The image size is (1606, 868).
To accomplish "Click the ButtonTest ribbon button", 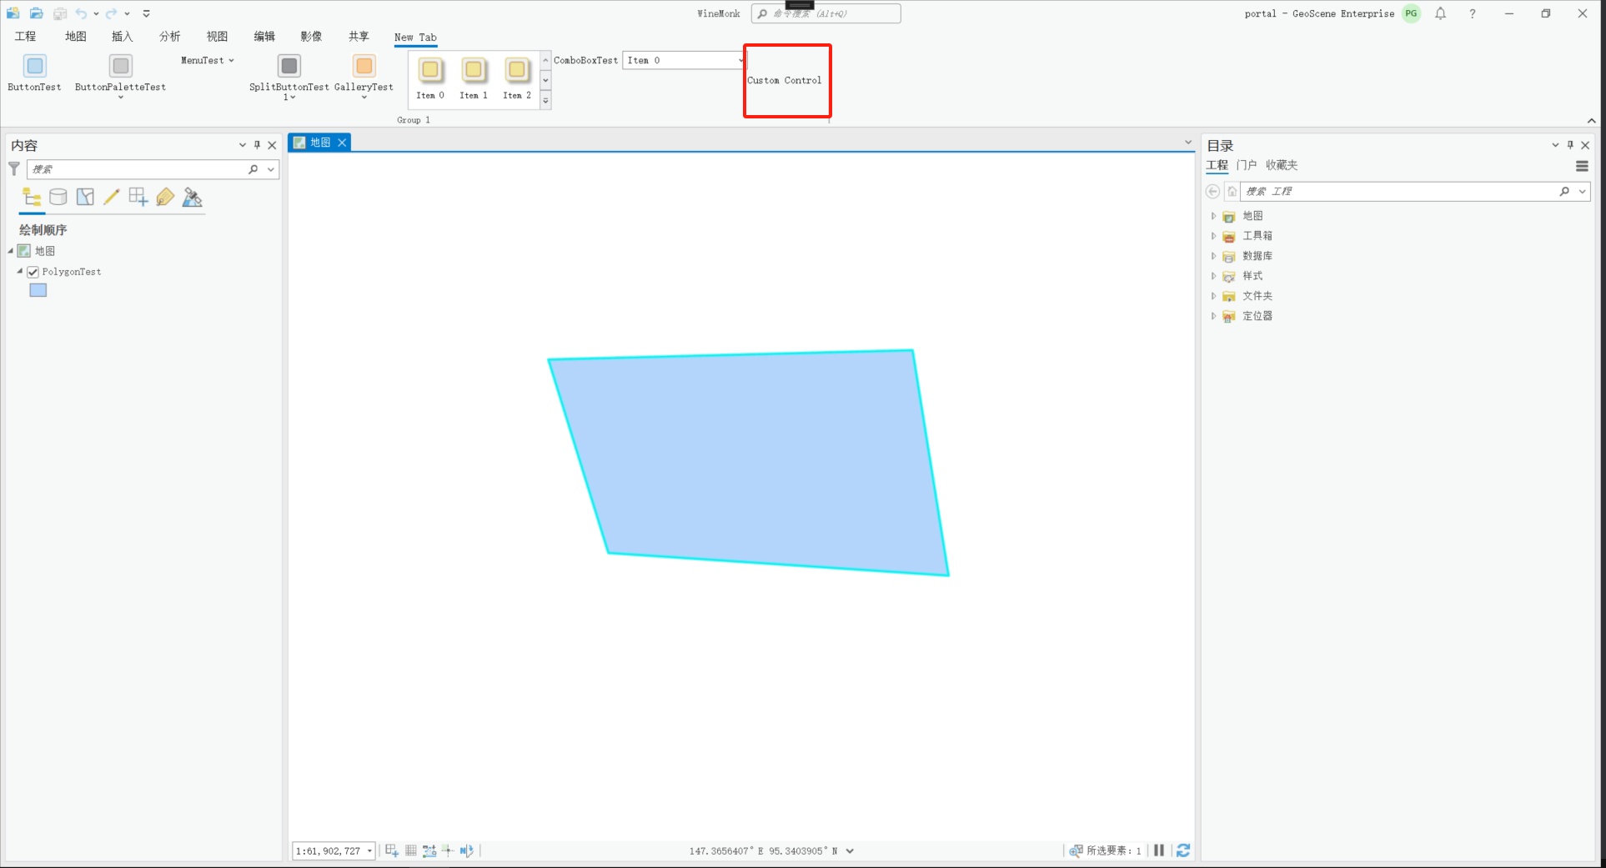I will click(35, 73).
